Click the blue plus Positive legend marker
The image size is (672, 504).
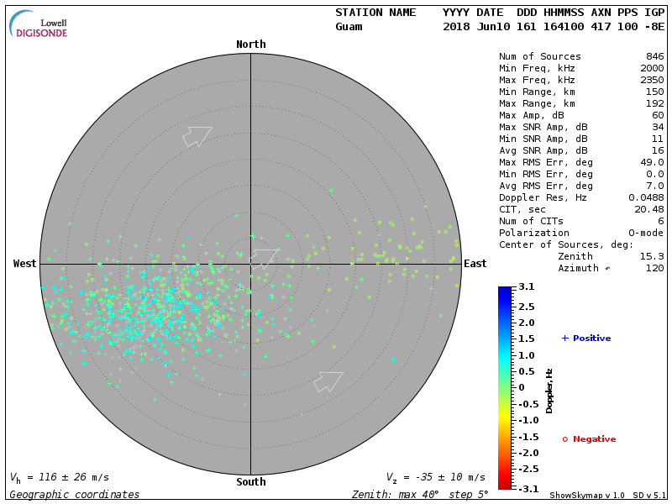pos(565,339)
